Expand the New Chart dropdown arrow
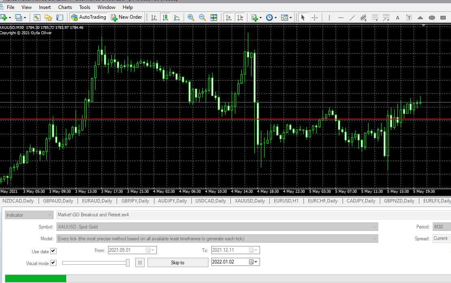 (x=10, y=17)
